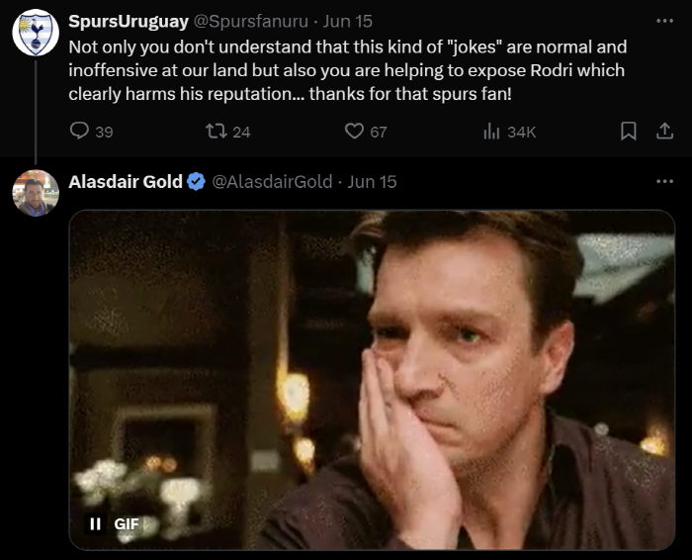Open more options on the SpursUruguay tweet
692x560 pixels.
(x=664, y=21)
